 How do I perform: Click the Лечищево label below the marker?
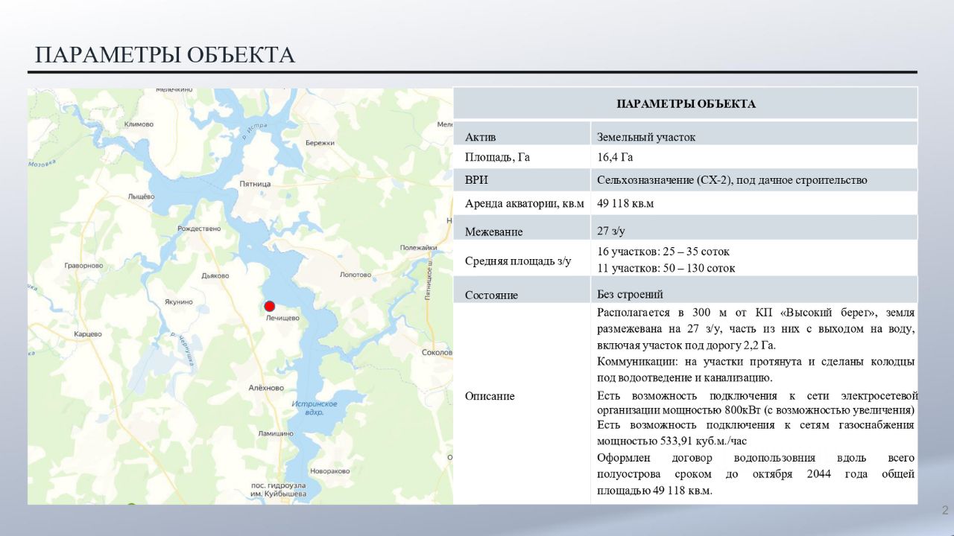pyautogui.click(x=282, y=318)
